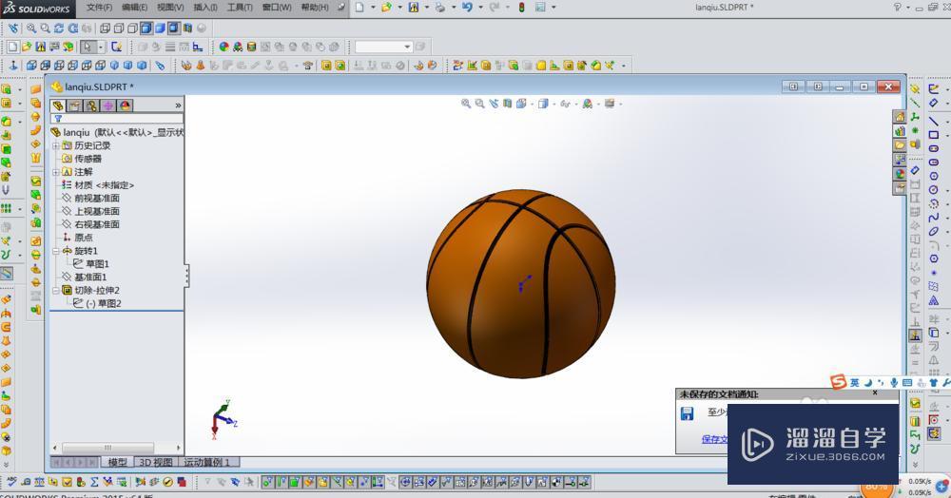
Task: Open the 编辑(E) menu
Action: tap(134, 8)
